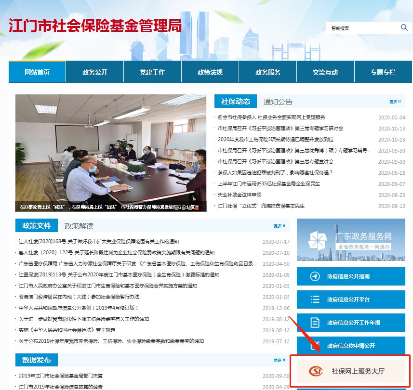Open 政府信息公开条例(2019年4月修订版)
Viewport: 413px width, 390px height.
(78, 308)
